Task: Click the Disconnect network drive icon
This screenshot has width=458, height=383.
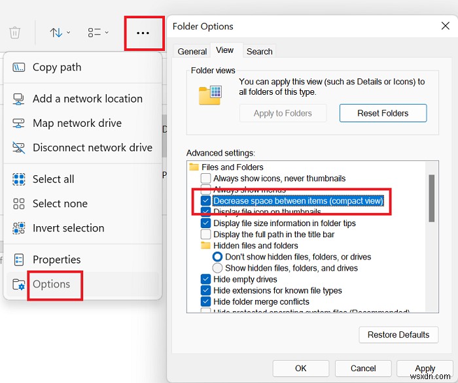Action: [19, 148]
